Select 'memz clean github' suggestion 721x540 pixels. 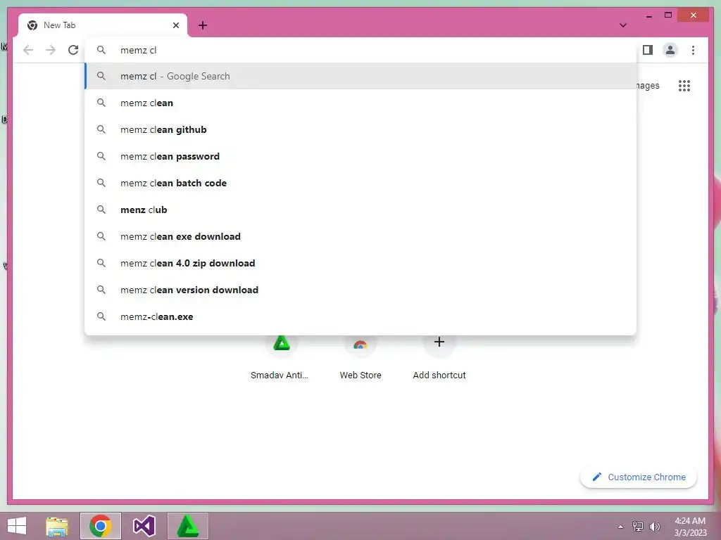(361, 129)
